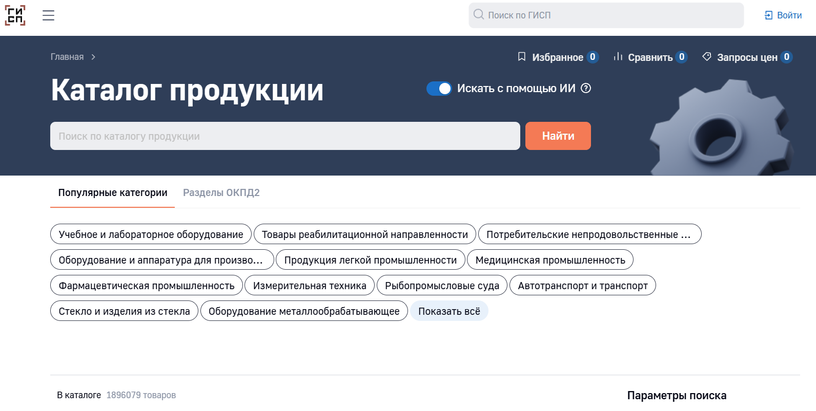The width and height of the screenshot is (816, 411).
Task: Click the Запросы цен counter badge 0
Action: 786,57
